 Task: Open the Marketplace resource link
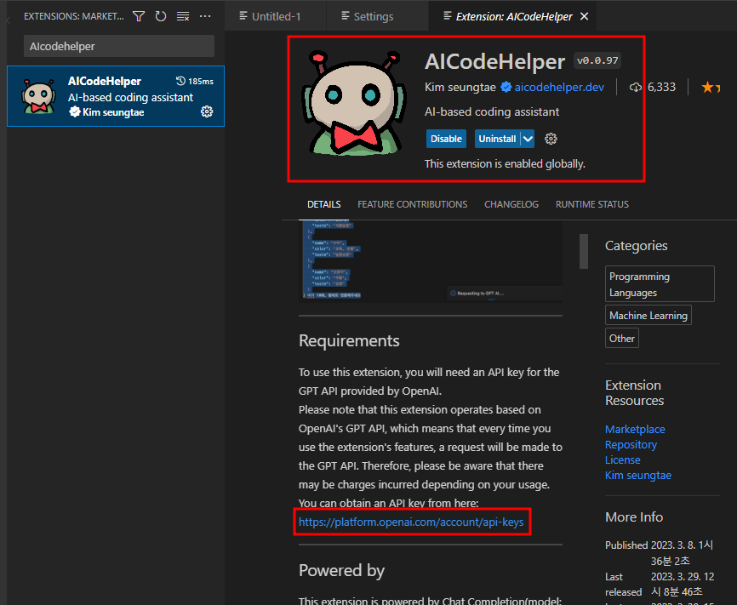[635, 429]
